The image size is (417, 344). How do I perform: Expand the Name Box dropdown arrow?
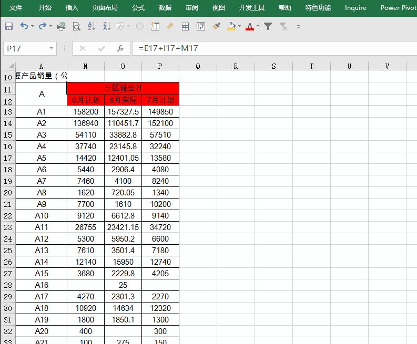click(51, 48)
